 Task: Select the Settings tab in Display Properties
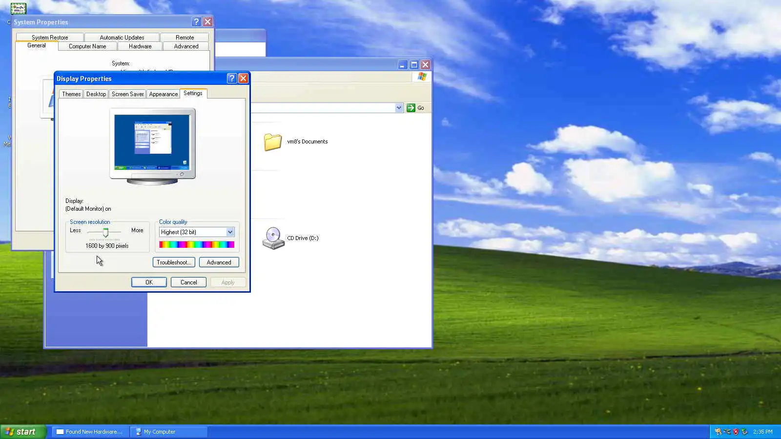click(193, 93)
